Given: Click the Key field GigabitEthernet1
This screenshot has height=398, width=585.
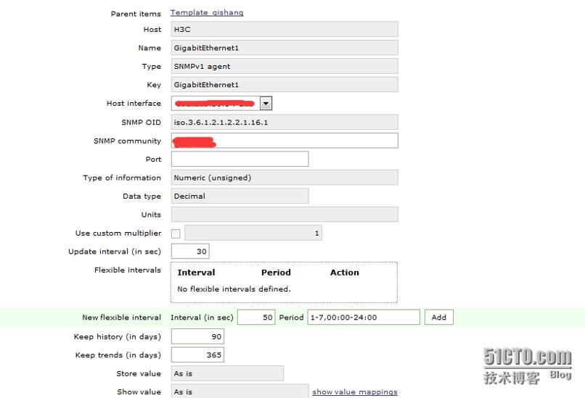Looking at the screenshot, I should 285,85.
